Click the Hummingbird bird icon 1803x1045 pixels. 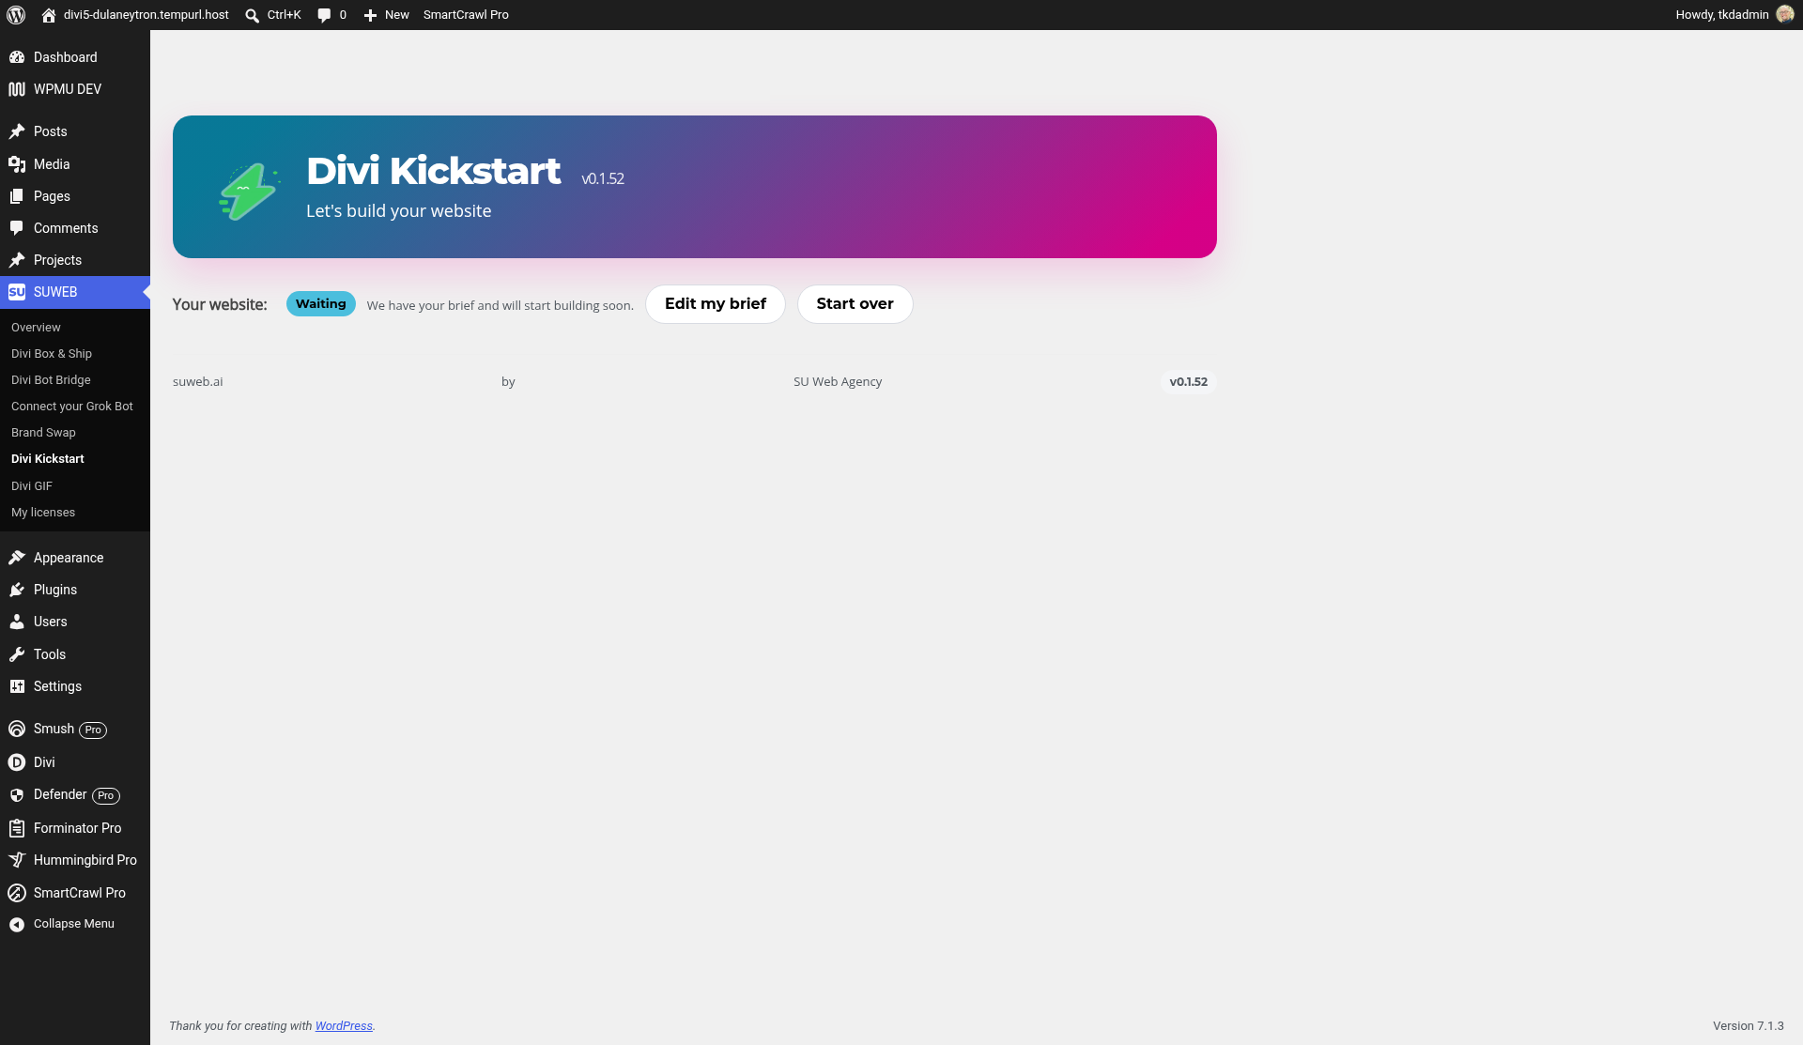pos(17,860)
